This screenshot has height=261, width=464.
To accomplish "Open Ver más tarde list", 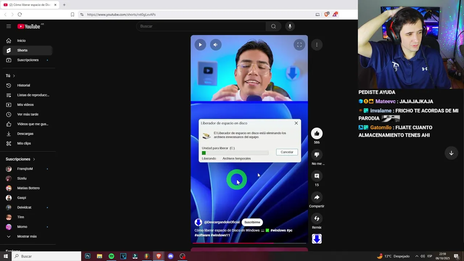I will (28, 114).
